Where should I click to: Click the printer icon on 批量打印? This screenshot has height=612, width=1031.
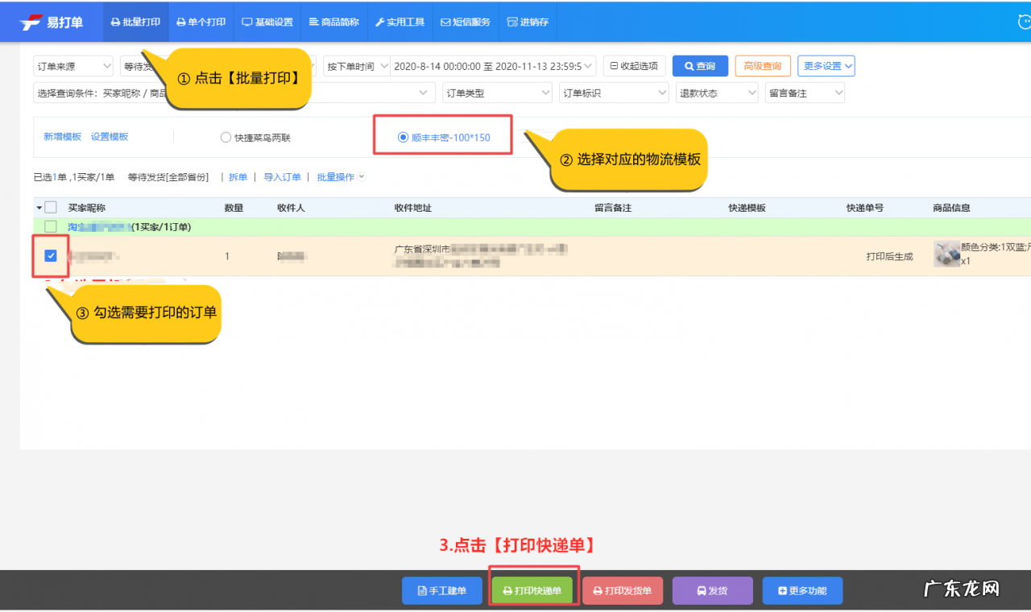click(x=114, y=22)
